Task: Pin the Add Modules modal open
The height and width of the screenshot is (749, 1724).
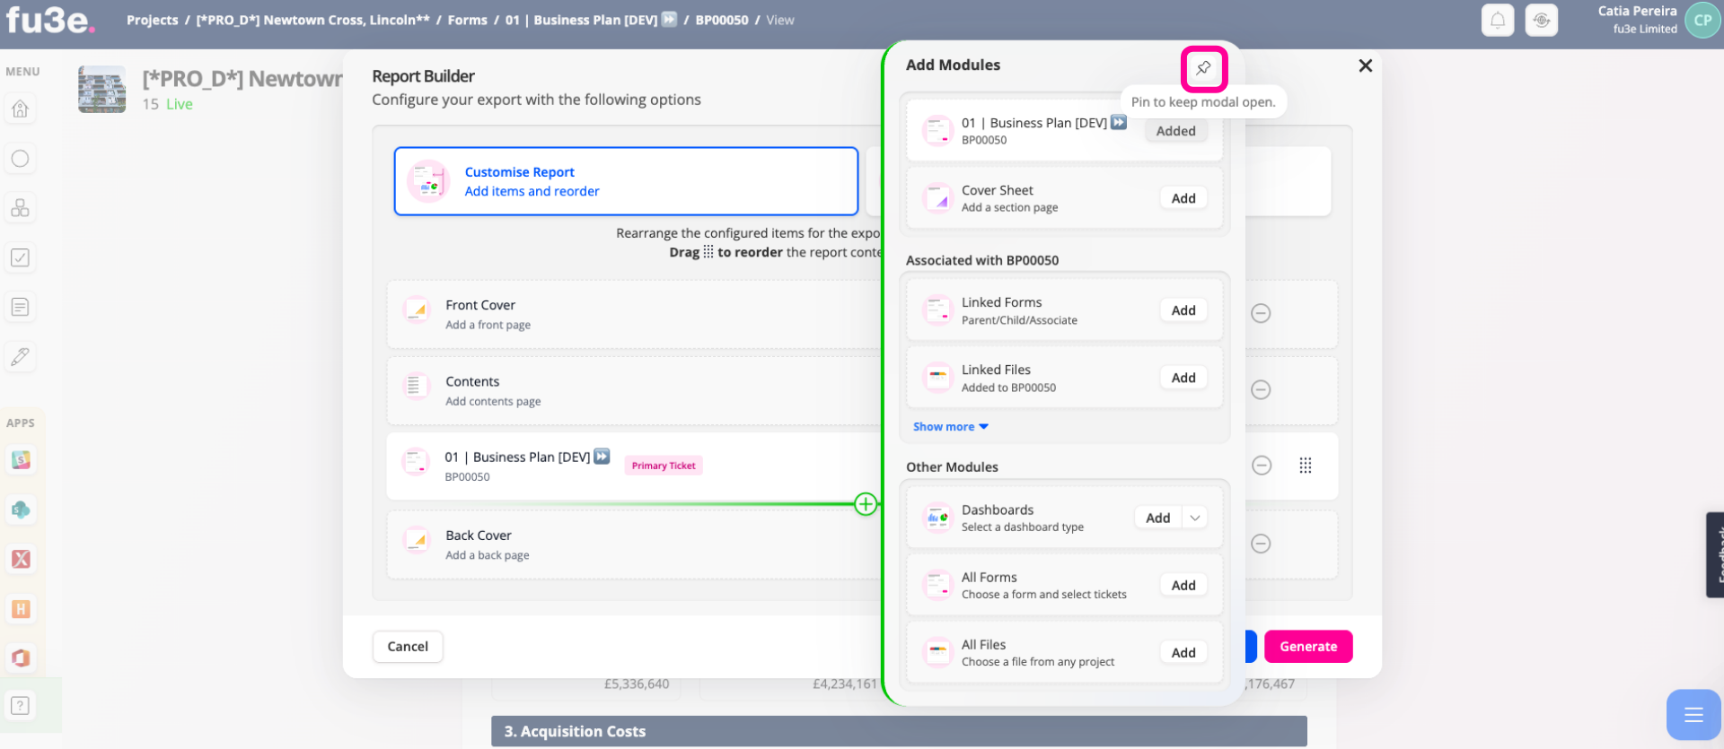Action: [1203, 68]
